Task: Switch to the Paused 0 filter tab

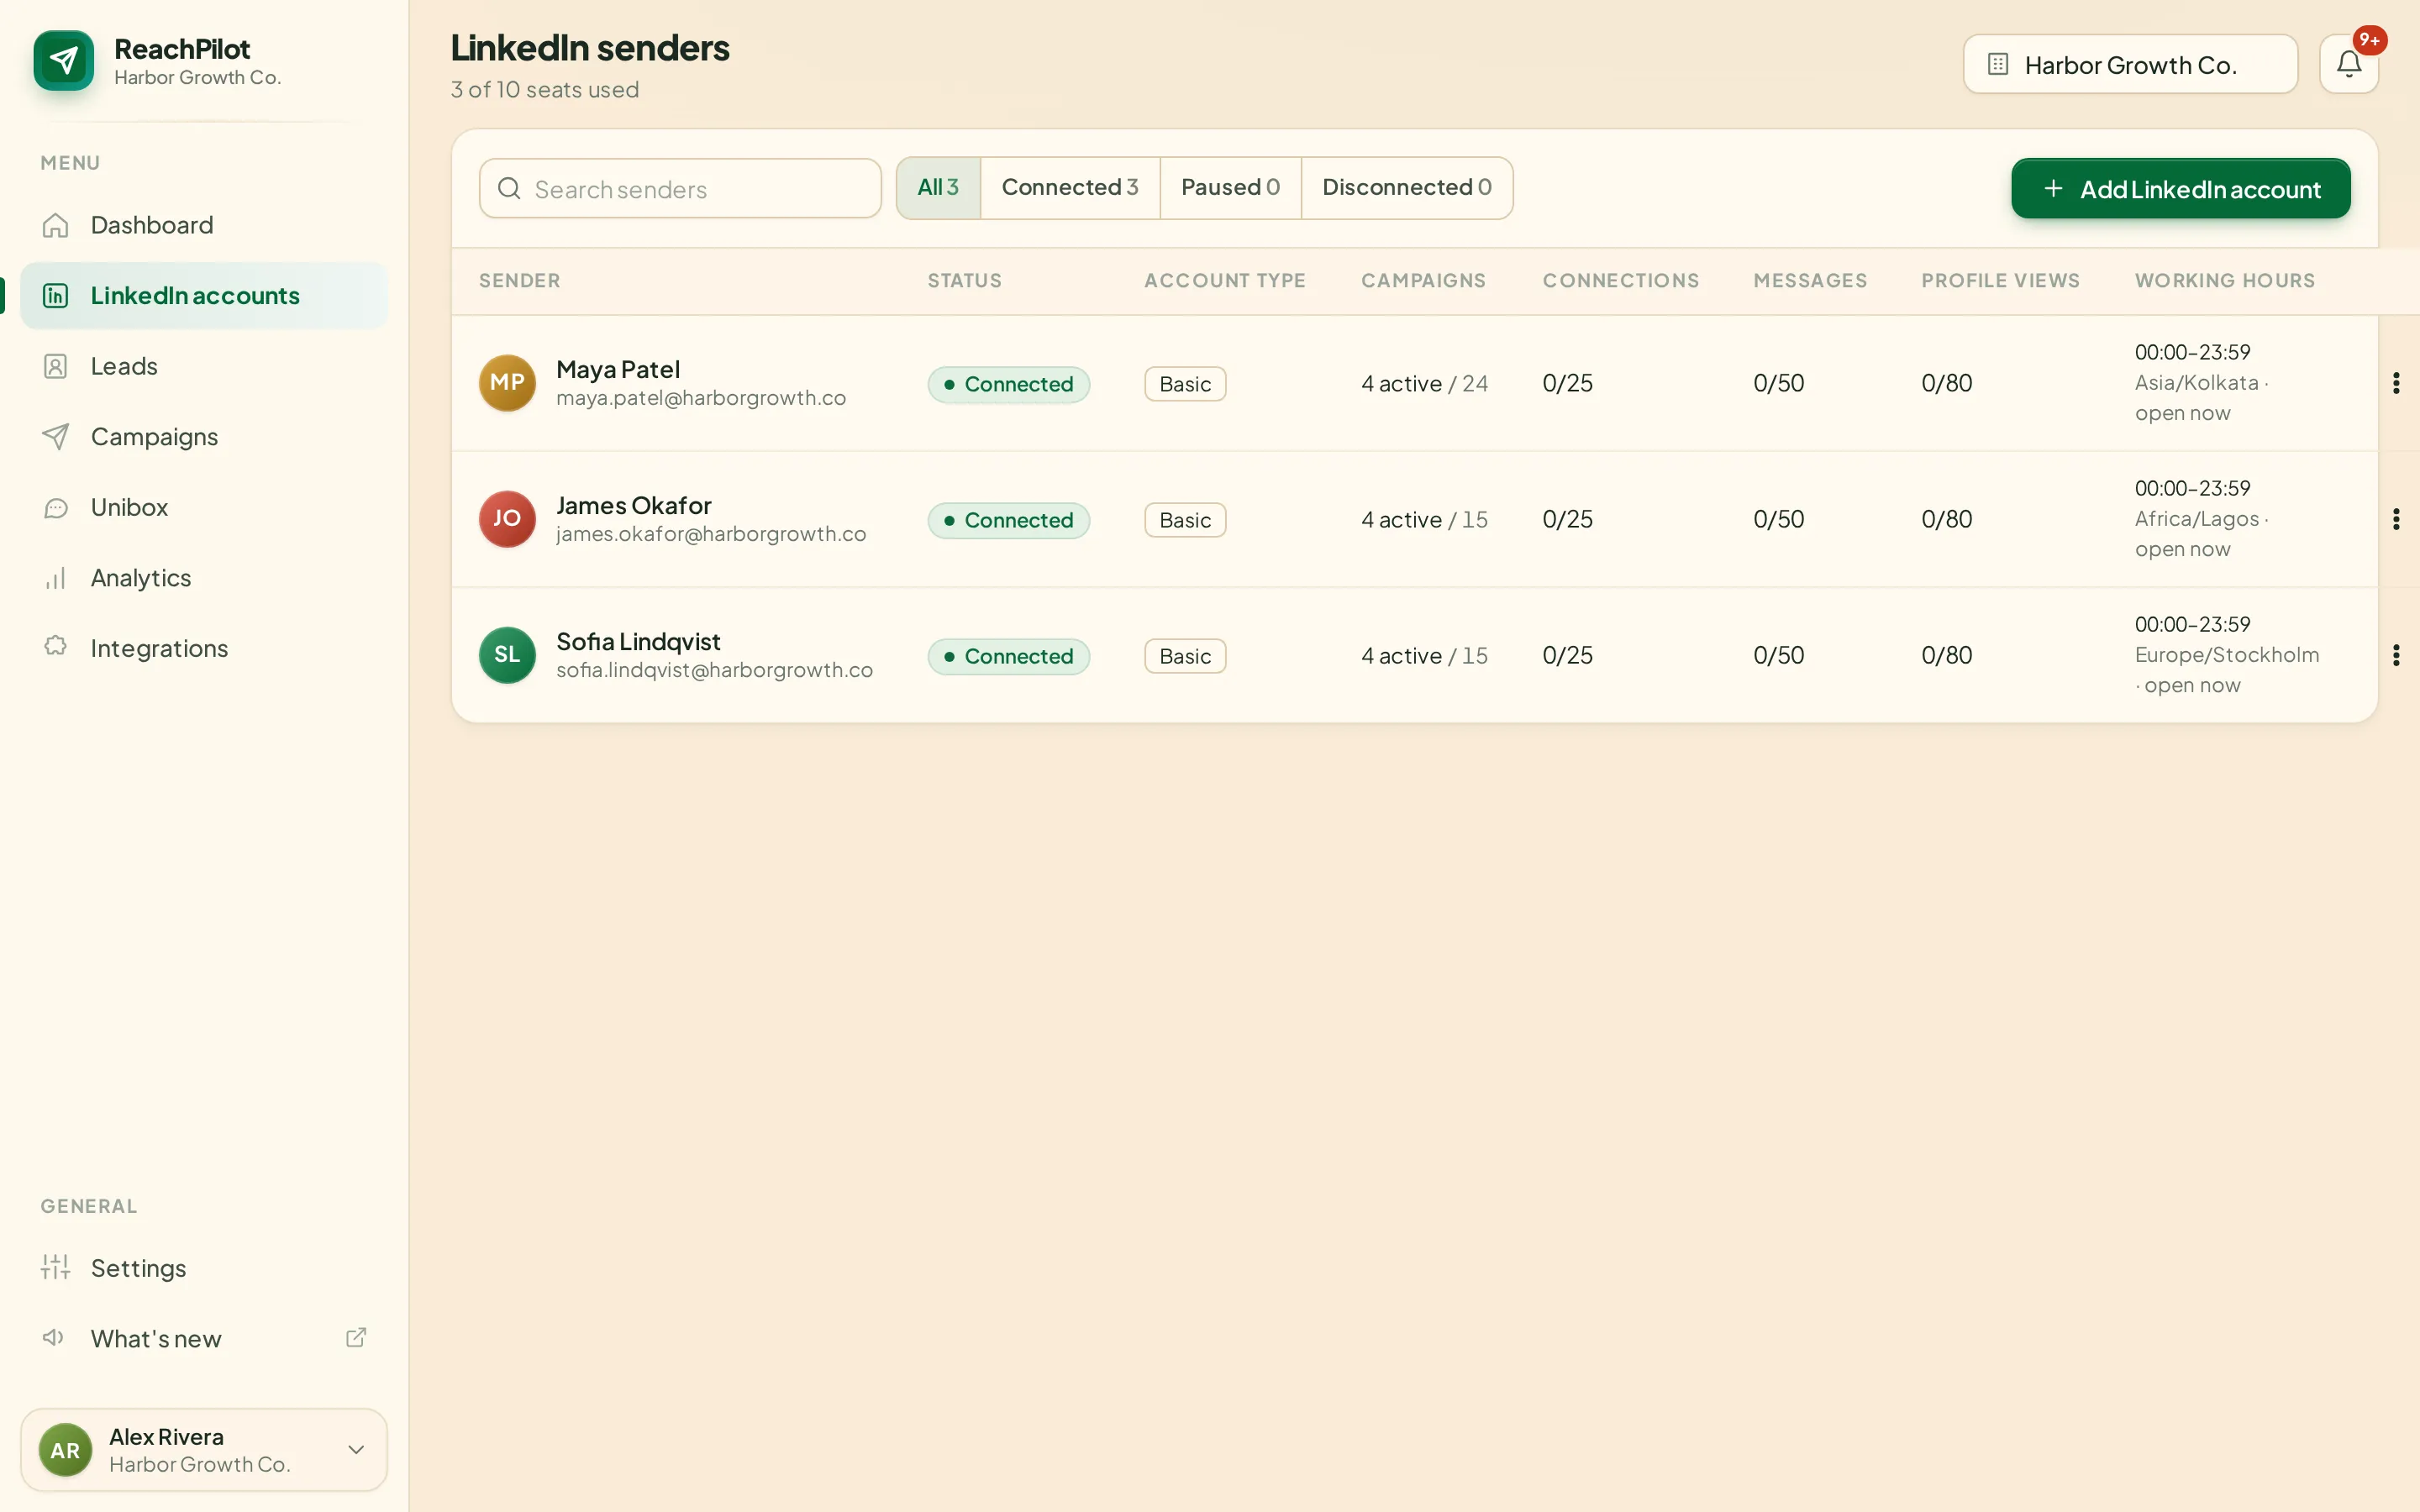Action: coord(1230,188)
